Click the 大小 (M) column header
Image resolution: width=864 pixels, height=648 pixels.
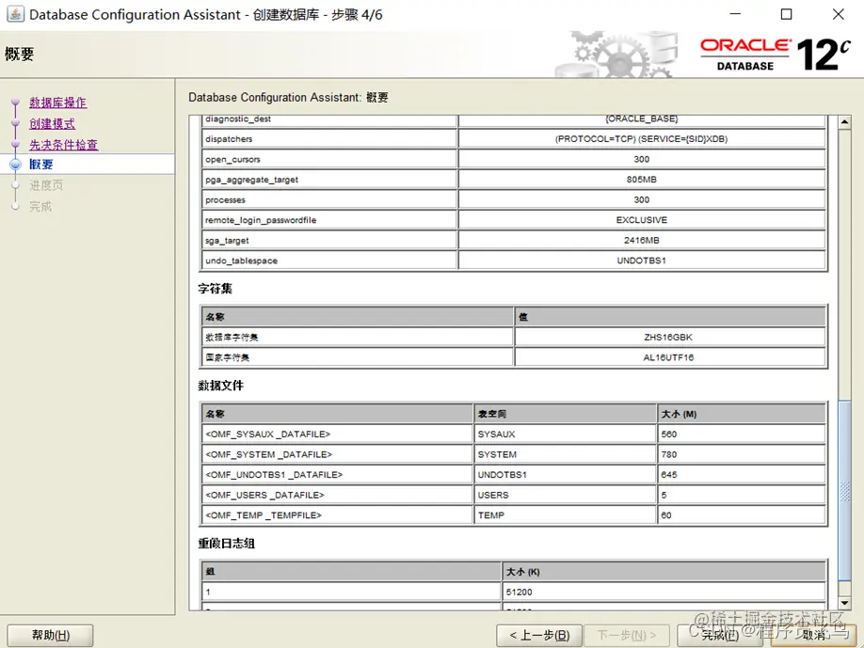pos(741,414)
